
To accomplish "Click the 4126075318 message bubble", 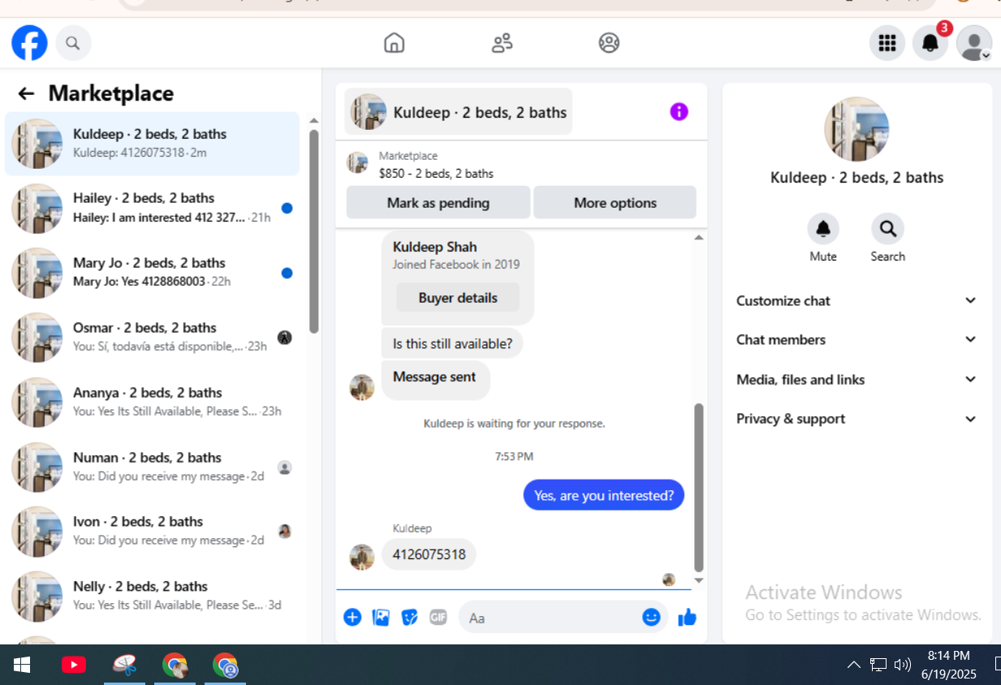I will point(429,555).
